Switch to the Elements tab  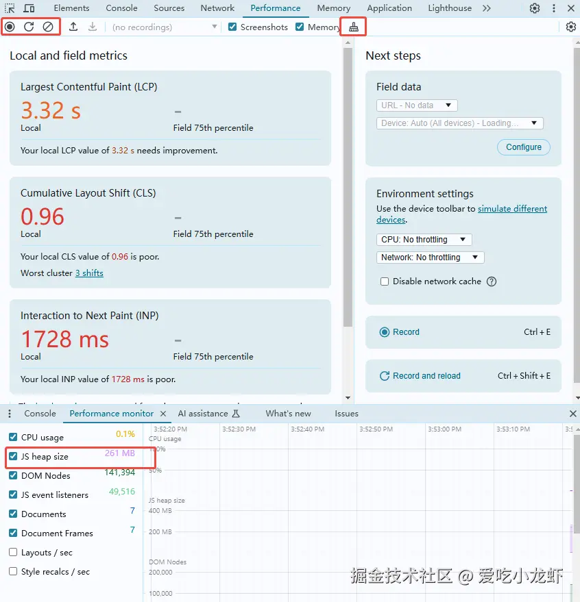[x=71, y=8]
